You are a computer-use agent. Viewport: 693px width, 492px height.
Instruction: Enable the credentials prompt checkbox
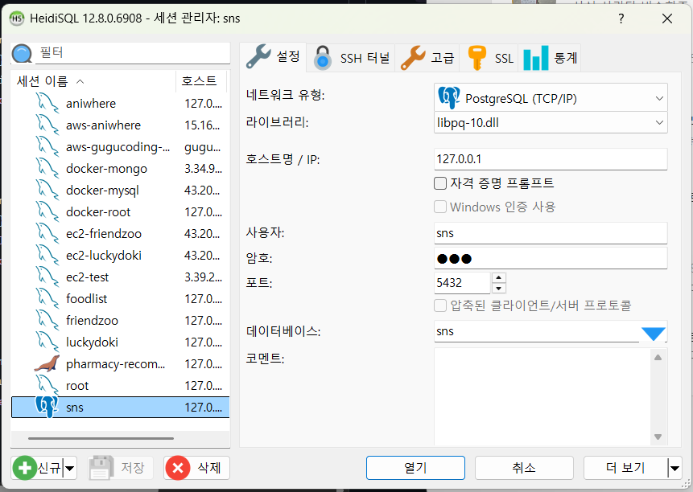click(440, 183)
